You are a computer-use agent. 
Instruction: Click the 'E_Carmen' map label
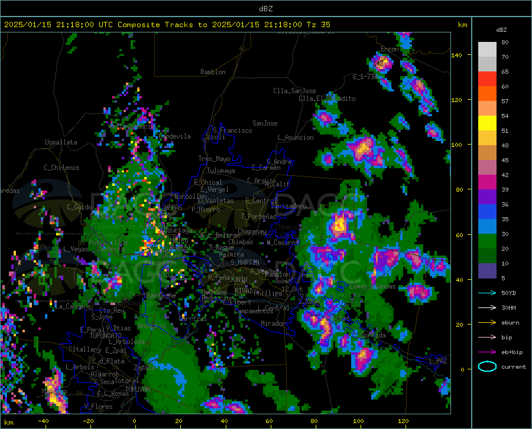click(267, 167)
